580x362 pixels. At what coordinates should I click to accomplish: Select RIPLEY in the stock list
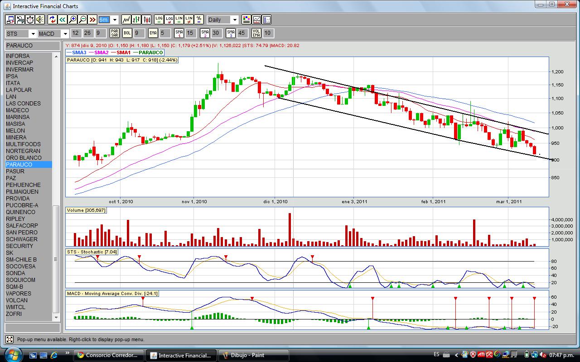click(x=29, y=219)
